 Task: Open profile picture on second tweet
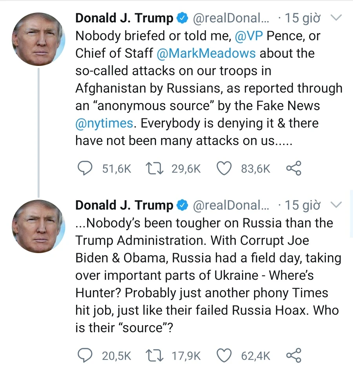(38, 226)
